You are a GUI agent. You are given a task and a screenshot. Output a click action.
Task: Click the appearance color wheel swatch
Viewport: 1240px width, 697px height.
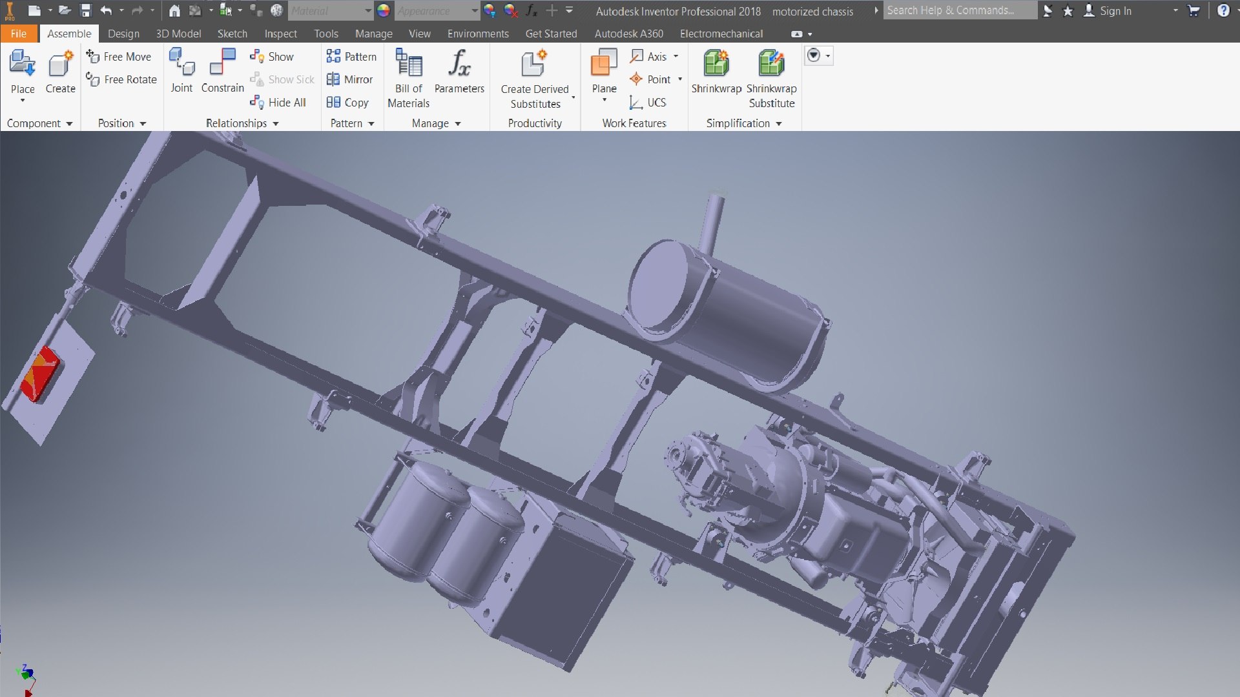pos(384,10)
